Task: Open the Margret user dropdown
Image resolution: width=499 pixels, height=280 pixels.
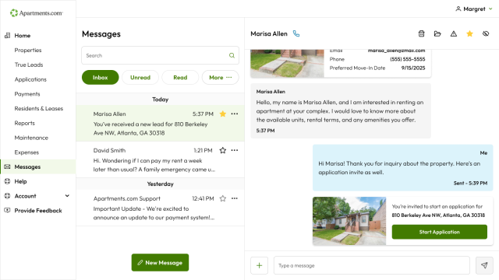Action: [474, 9]
